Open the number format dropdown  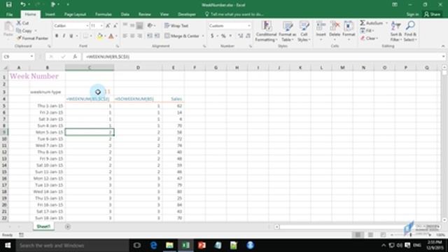249,26
